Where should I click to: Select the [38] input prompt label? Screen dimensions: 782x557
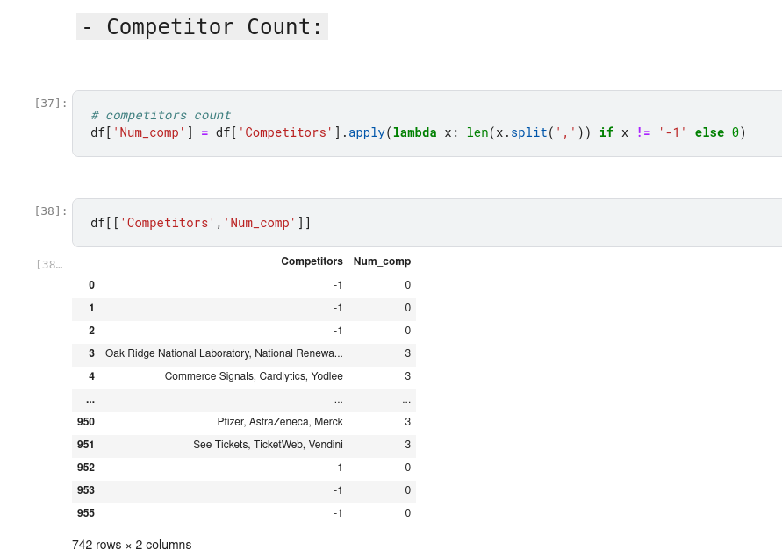point(51,211)
